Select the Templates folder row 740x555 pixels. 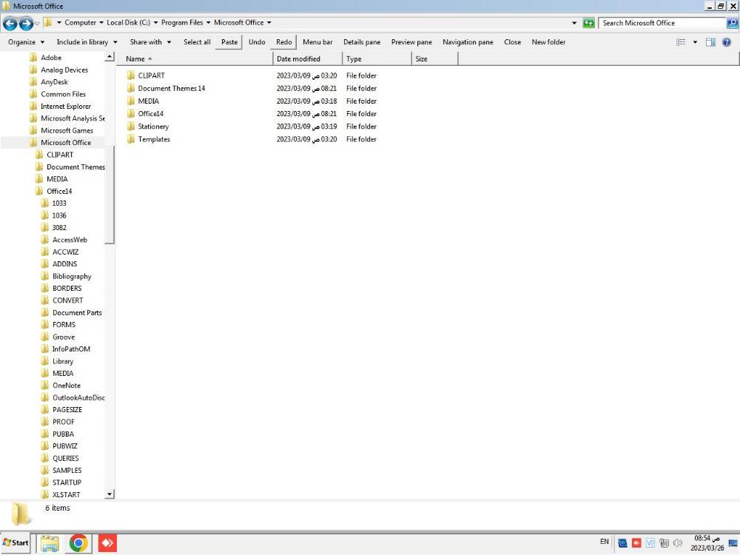click(x=252, y=139)
